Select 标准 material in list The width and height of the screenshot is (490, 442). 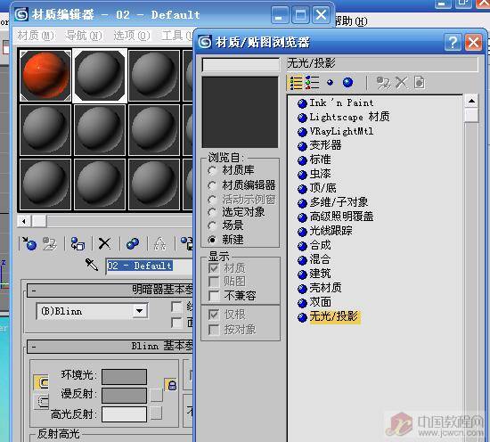click(320, 160)
